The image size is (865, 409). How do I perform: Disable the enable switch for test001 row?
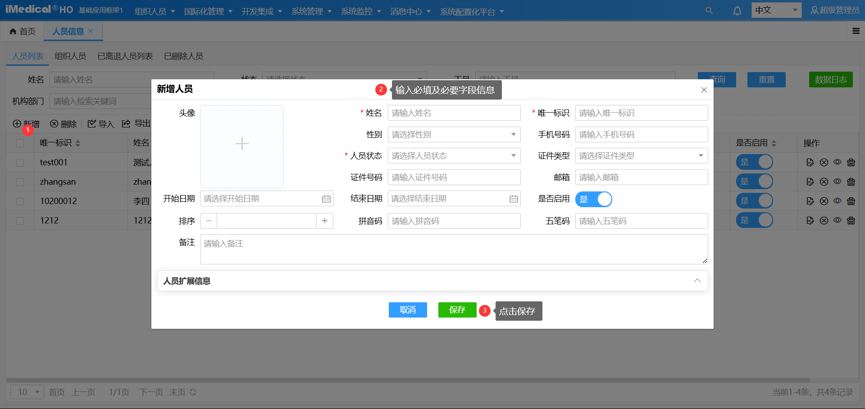(755, 162)
